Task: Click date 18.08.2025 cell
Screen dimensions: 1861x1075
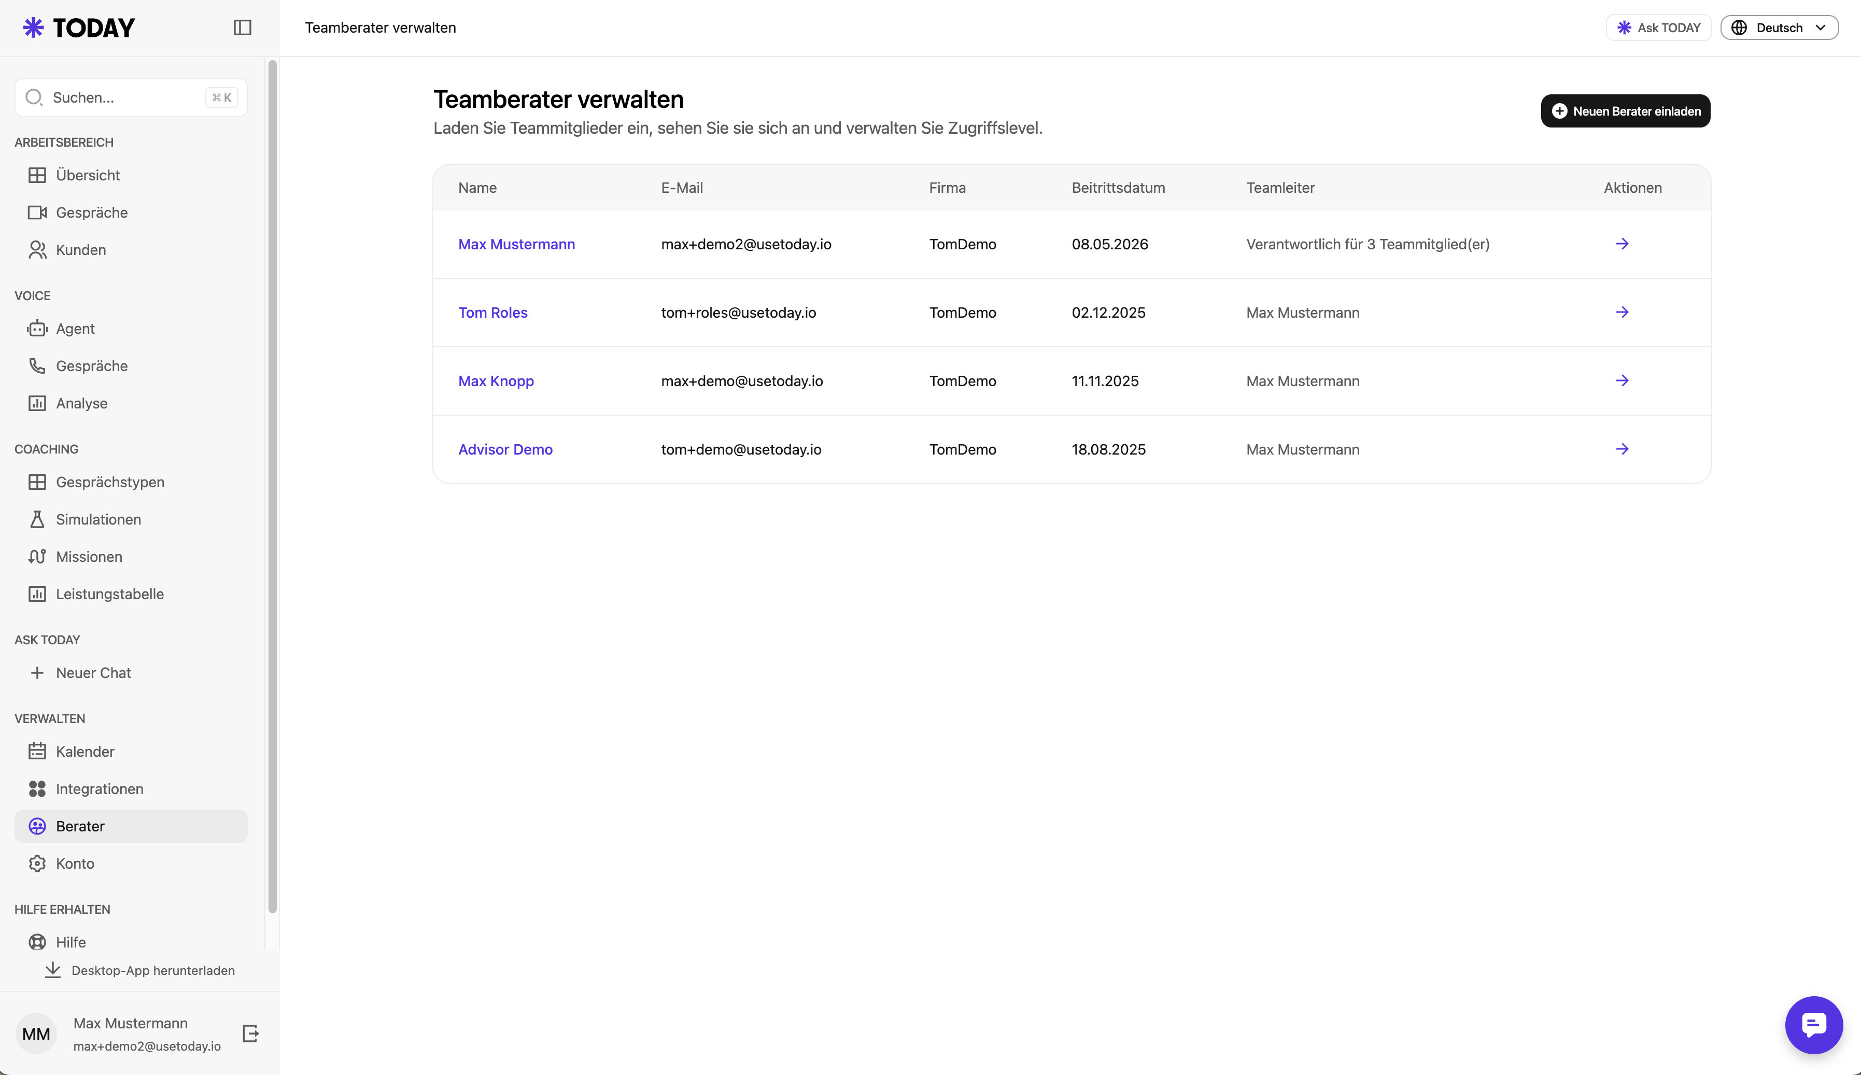Action: pos(1109,449)
